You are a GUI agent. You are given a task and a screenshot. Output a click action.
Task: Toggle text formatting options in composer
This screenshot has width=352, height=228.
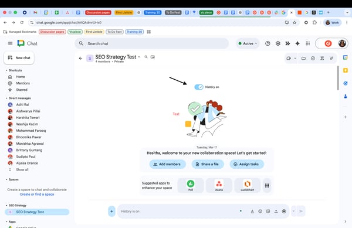[252, 211]
